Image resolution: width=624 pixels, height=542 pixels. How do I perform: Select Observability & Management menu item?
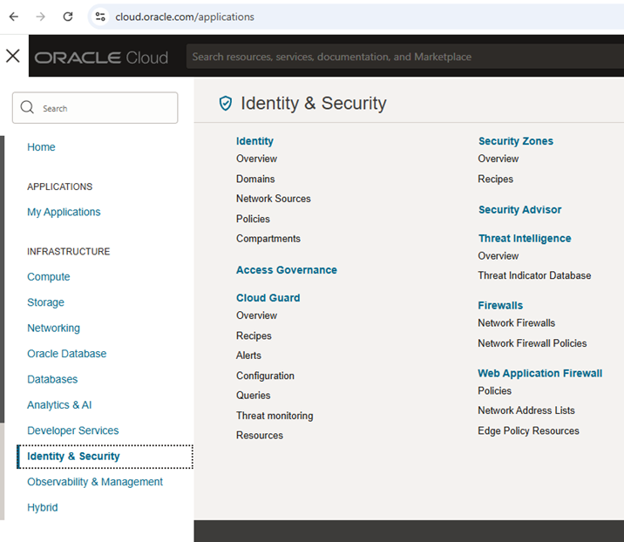tap(95, 482)
